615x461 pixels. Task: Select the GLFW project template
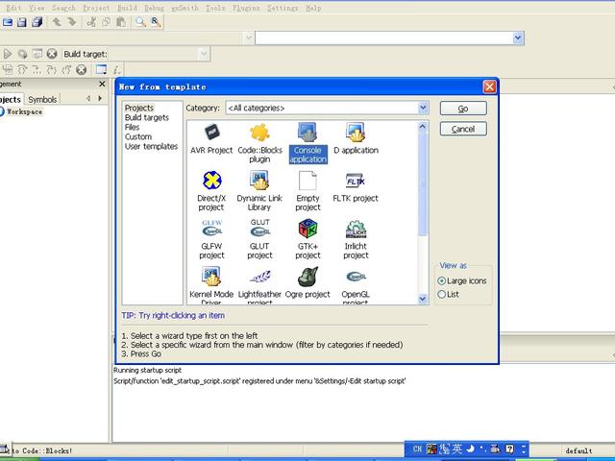click(211, 239)
